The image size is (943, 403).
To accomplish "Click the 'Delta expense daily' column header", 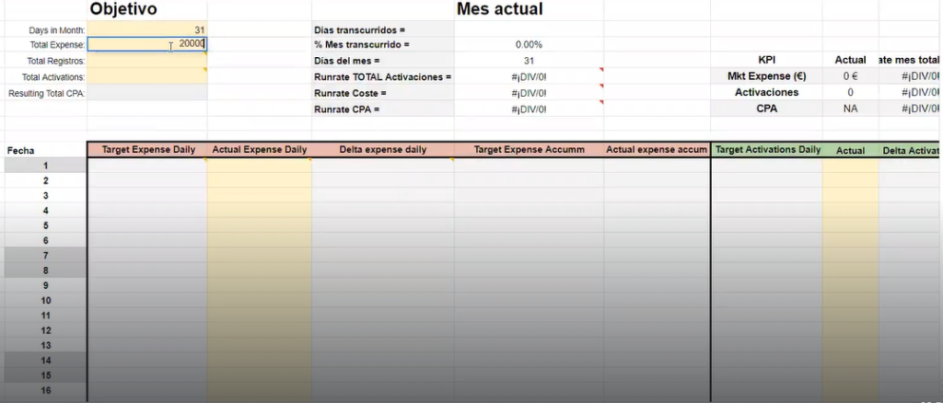I will (383, 150).
